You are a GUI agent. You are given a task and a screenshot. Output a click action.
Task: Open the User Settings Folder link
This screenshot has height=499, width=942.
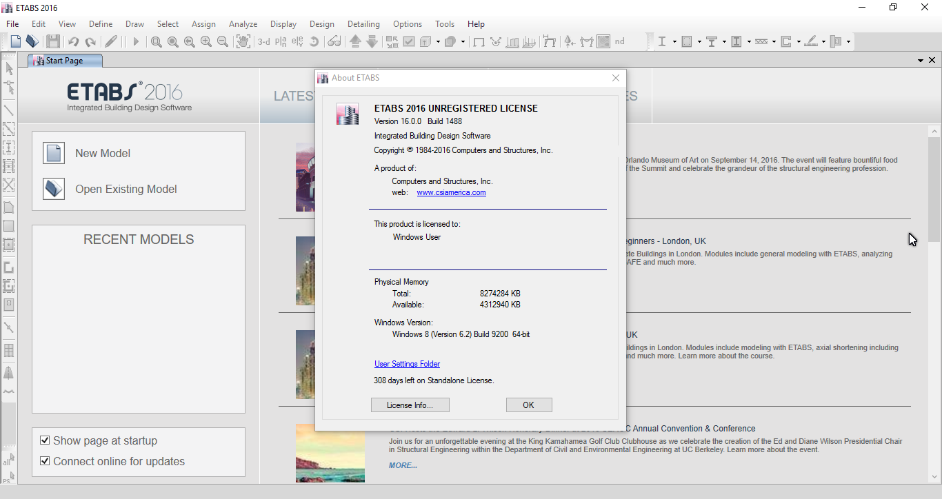(407, 364)
